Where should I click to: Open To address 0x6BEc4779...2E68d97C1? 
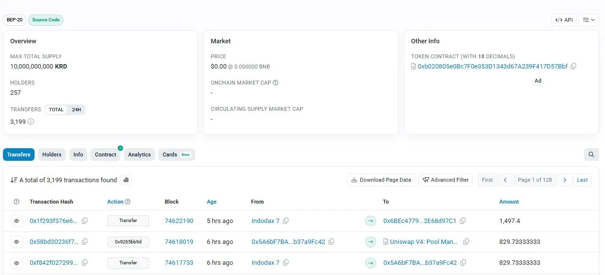[x=420, y=221]
